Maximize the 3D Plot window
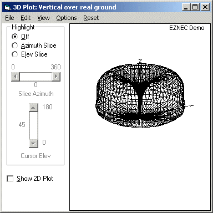The height and width of the screenshot is (213, 213). (195, 7)
